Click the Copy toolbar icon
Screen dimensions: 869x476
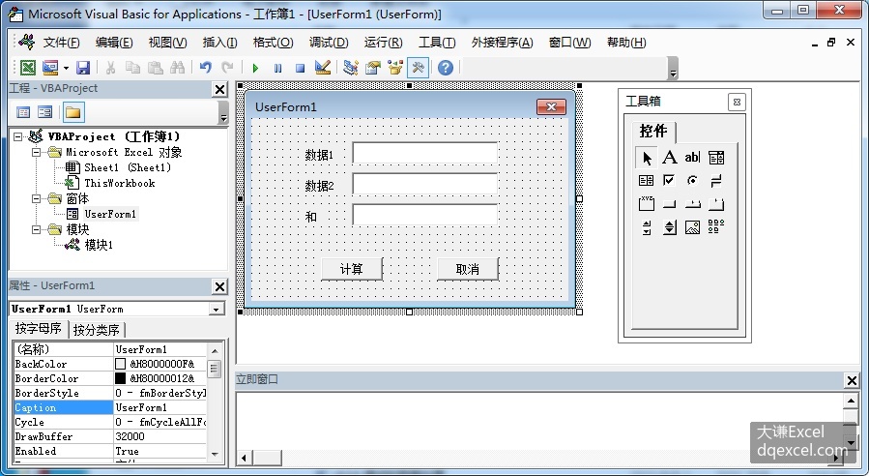[132, 68]
